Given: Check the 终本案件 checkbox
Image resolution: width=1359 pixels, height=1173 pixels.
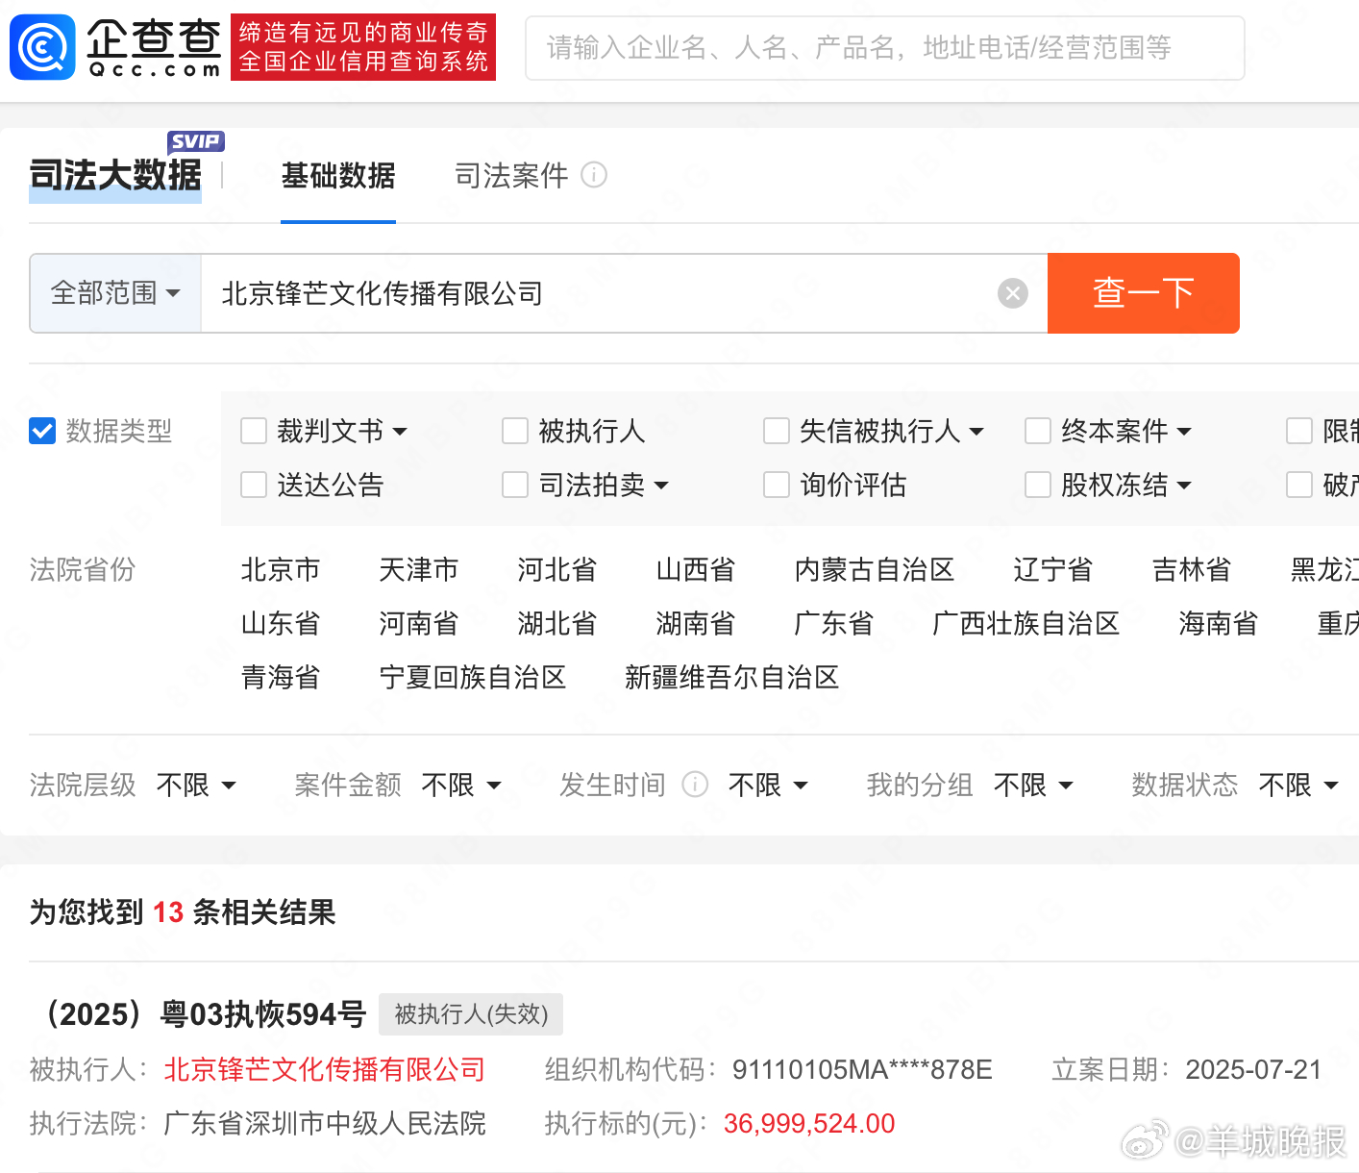Looking at the screenshot, I should click(x=1038, y=431).
